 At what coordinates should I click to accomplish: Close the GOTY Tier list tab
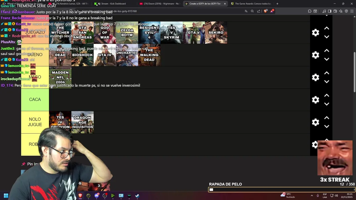[225, 4]
